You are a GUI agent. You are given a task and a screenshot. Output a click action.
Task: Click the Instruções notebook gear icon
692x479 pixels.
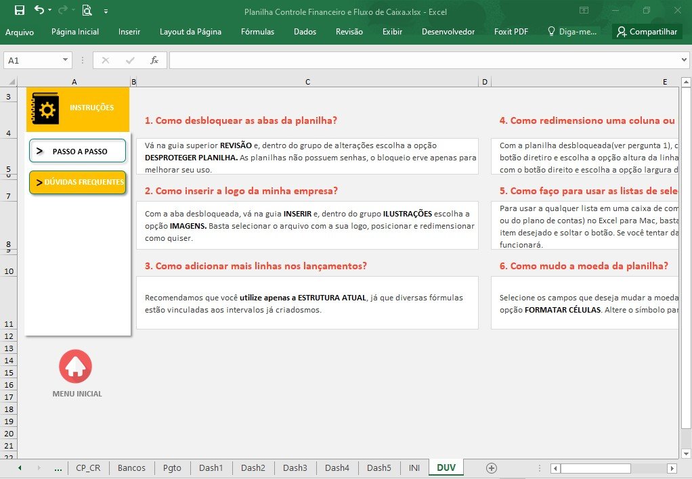[x=45, y=108]
